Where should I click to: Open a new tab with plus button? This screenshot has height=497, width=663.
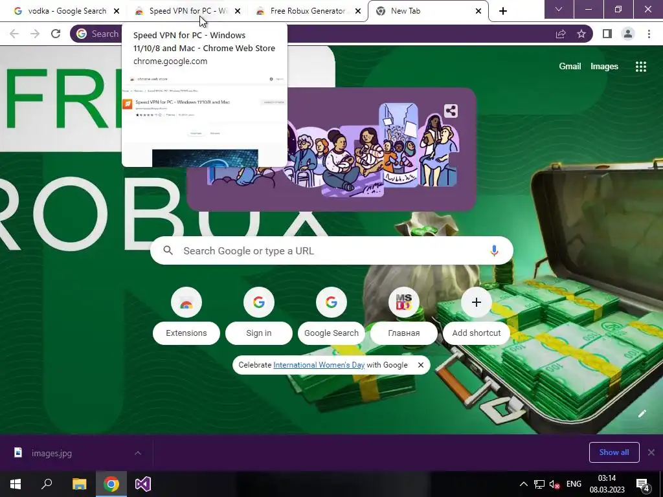[502, 11]
